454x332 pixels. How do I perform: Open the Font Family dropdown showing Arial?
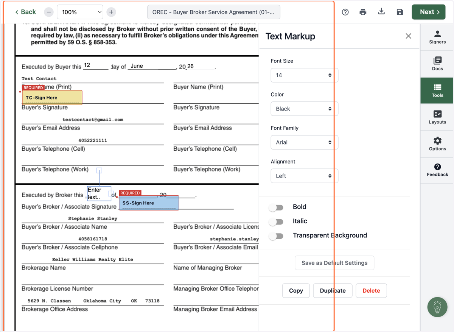click(x=304, y=142)
